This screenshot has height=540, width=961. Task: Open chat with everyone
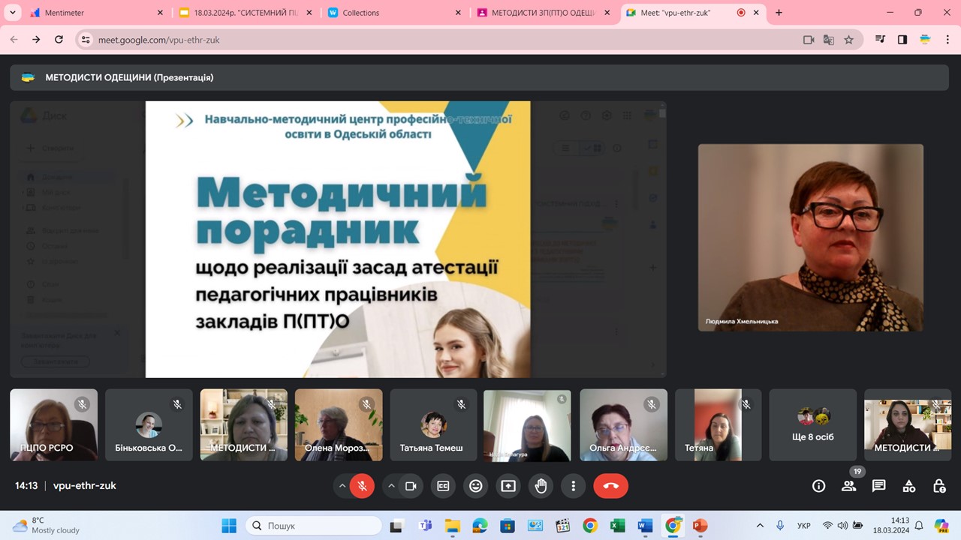coord(878,486)
